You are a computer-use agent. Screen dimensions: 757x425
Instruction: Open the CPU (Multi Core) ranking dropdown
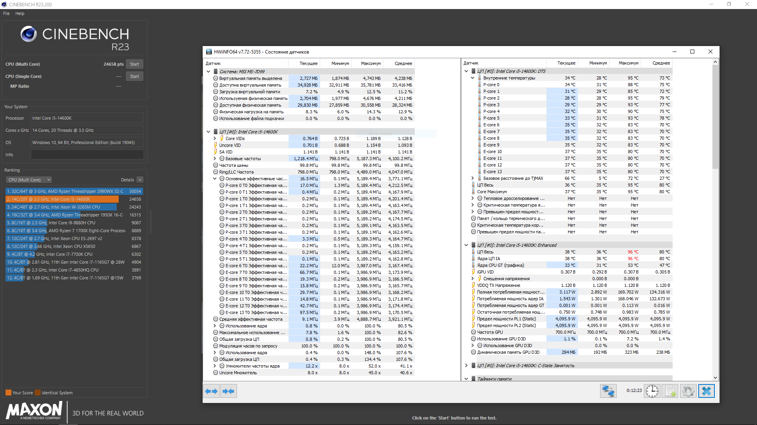(29, 180)
